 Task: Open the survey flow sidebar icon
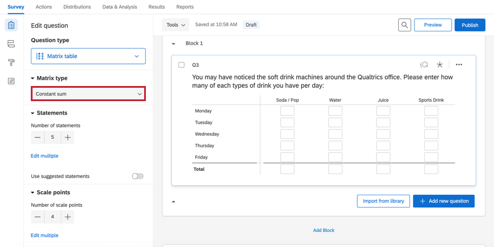[11, 44]
